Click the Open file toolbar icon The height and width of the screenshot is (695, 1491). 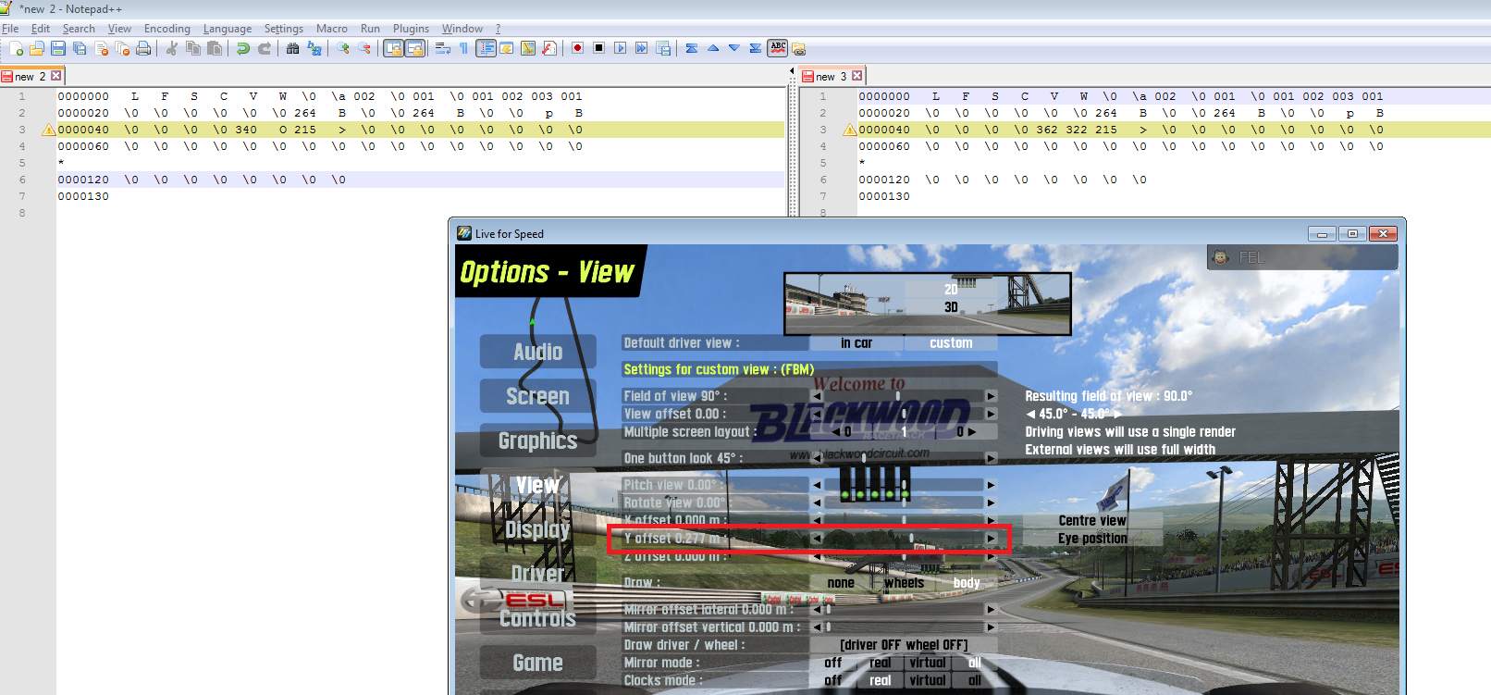click(x=37, y=48)
